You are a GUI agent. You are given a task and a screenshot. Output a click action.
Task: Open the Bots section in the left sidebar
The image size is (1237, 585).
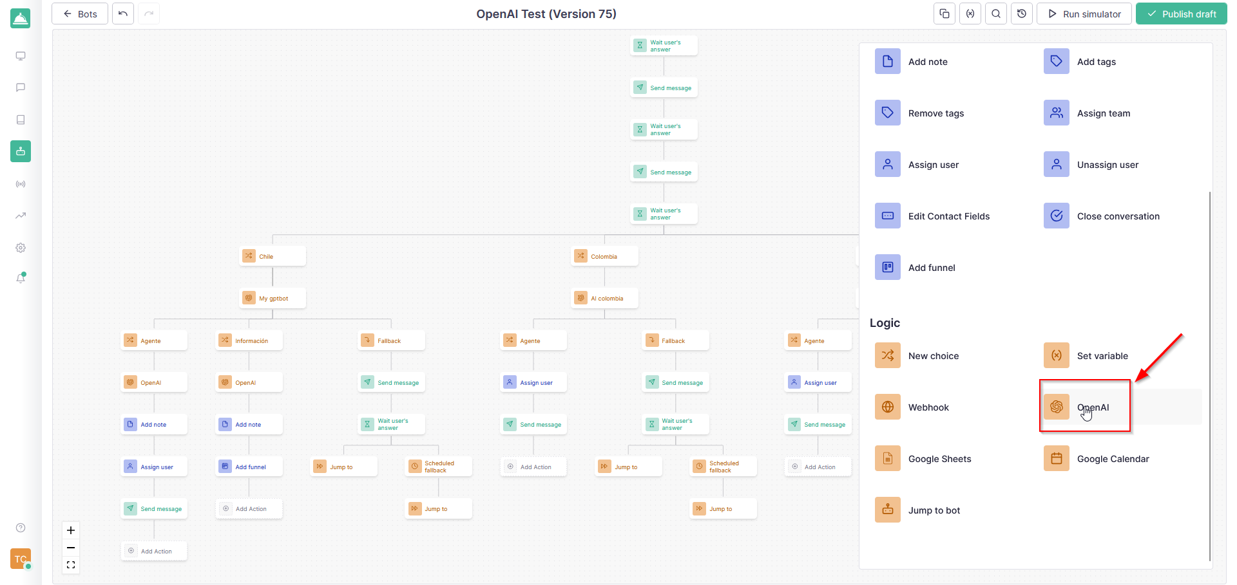pyautogui.click(x=21, y=151)
